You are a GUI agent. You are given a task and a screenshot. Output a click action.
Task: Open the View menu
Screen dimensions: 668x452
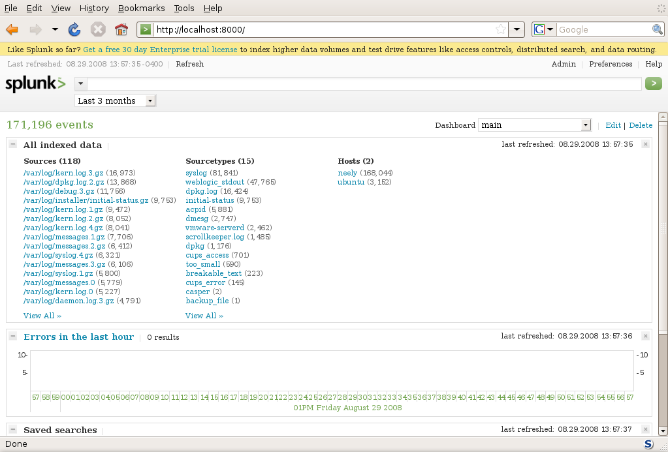coord(61,8)
